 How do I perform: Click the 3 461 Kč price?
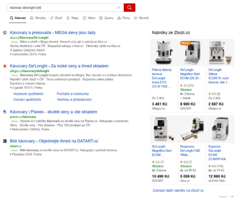pos(159,104)
